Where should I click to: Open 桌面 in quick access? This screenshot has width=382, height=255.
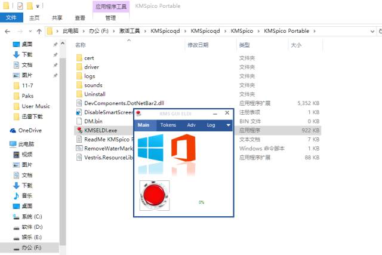coord(27,44)
